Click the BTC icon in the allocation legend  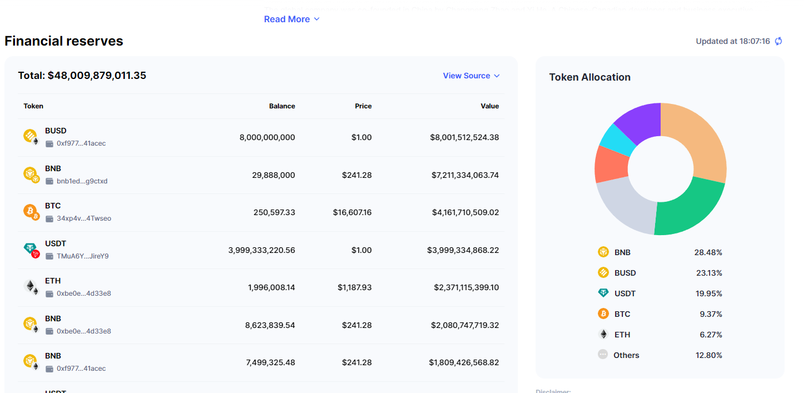603,314
